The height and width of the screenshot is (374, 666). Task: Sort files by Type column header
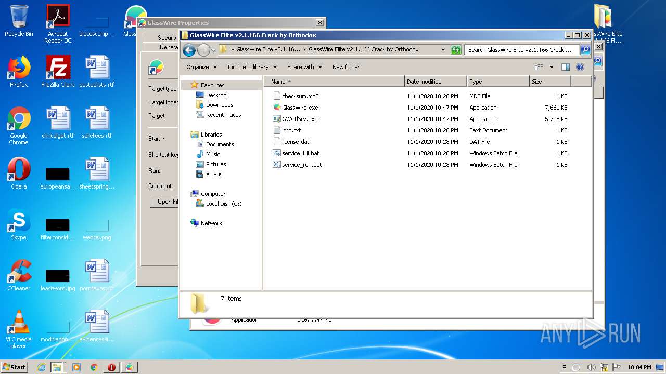tap(498, 82)
